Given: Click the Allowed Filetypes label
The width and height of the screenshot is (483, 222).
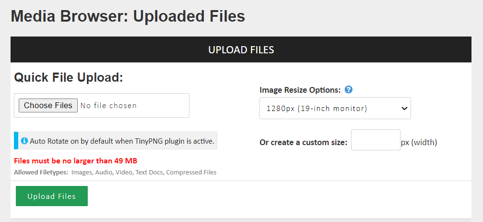Looking at the screenshot, I should [41, 172].
